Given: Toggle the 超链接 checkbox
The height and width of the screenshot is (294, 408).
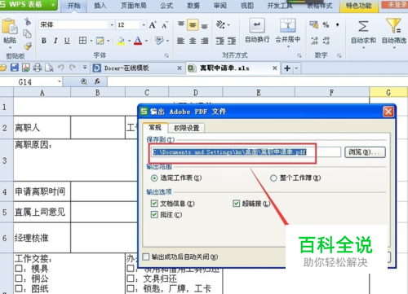Looking at the screenshot, I should [236, 204].
